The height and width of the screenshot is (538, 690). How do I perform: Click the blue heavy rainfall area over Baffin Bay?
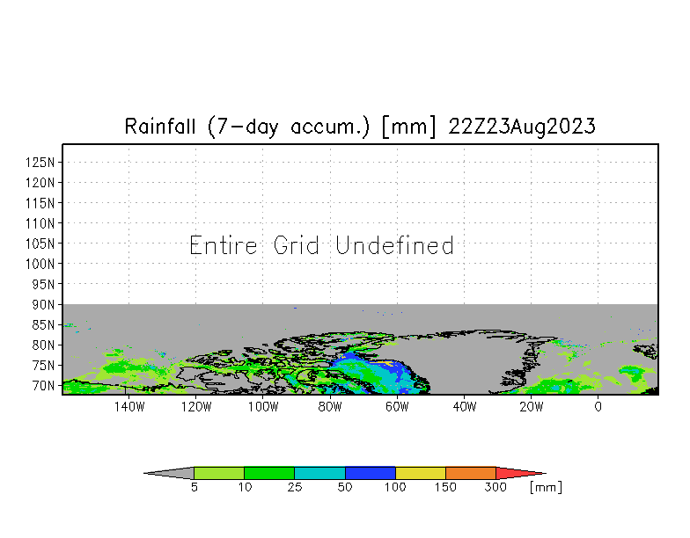point(400,371)
